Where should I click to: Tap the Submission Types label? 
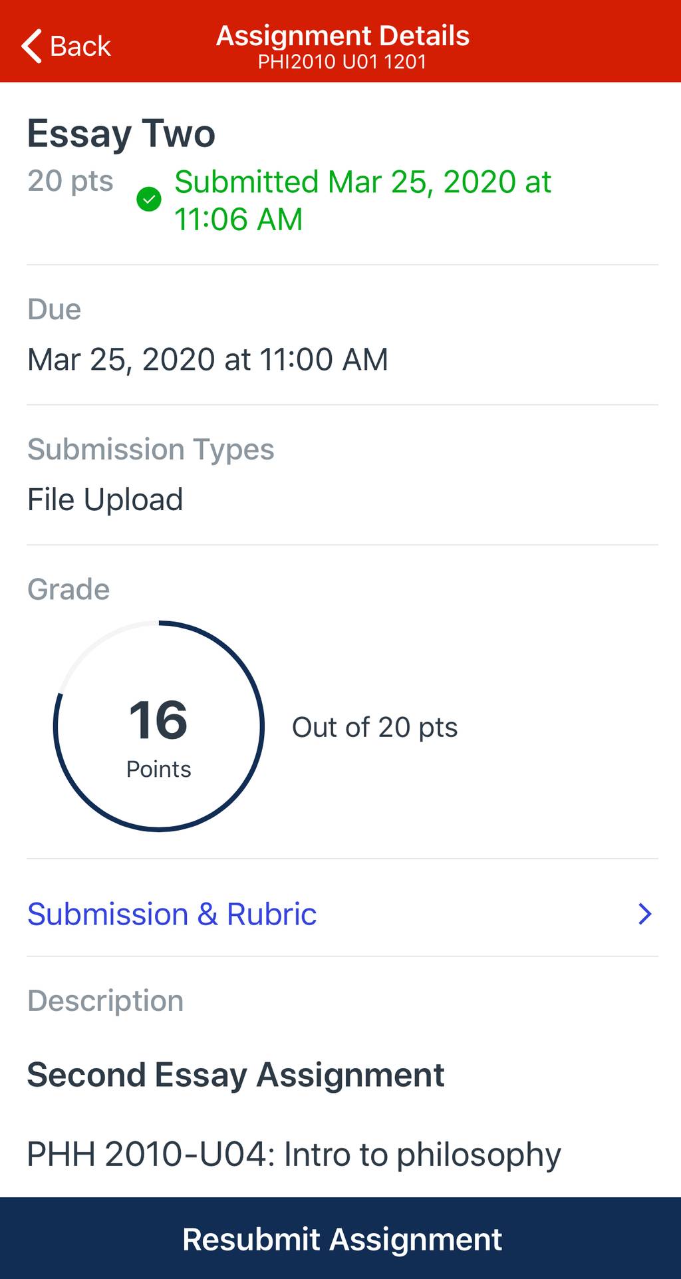(150, 450)
